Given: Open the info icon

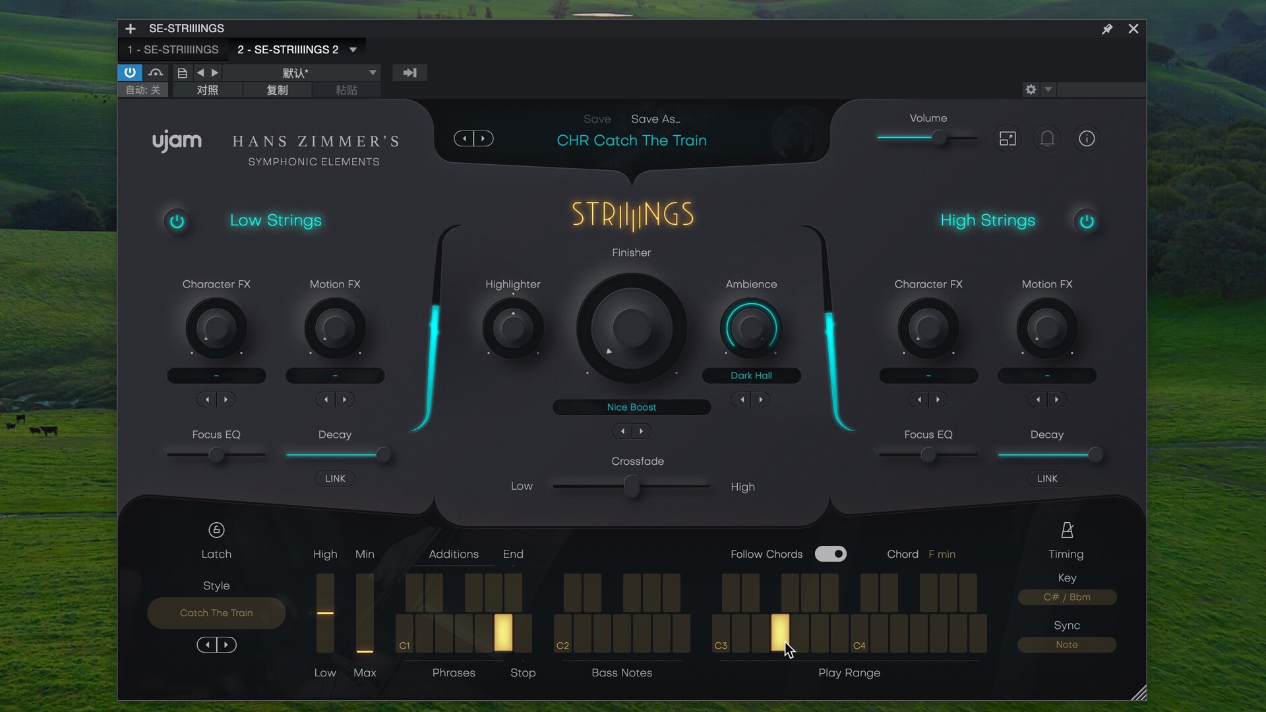Looking at the screenshot, I should 1087,138.
